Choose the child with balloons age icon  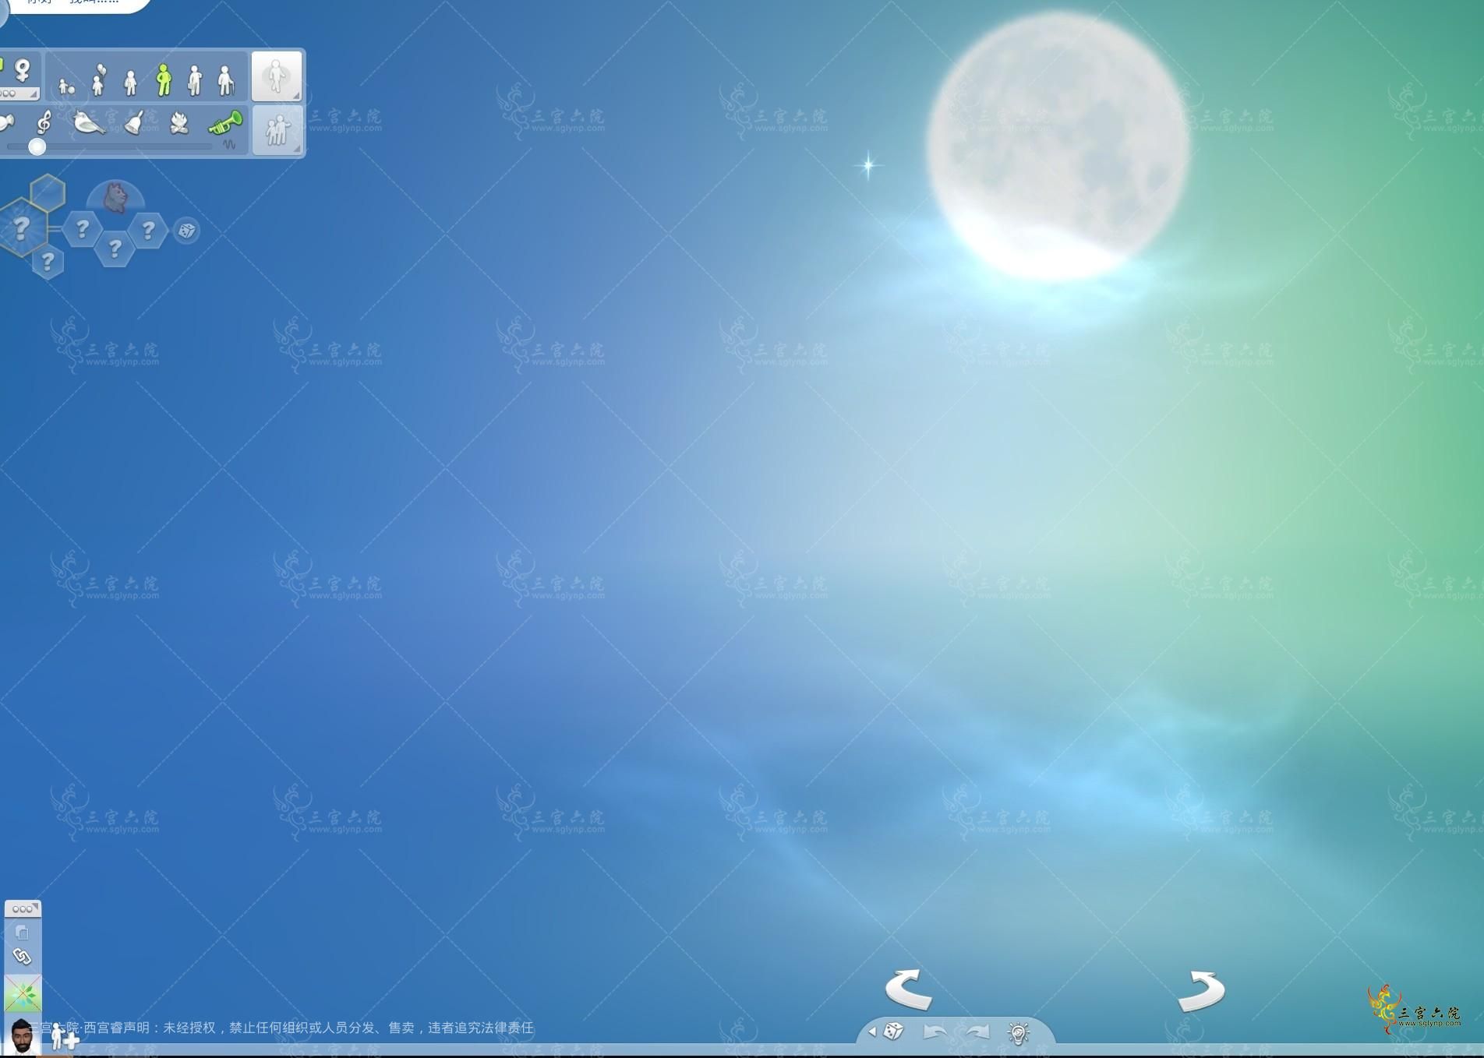point(98,79)
